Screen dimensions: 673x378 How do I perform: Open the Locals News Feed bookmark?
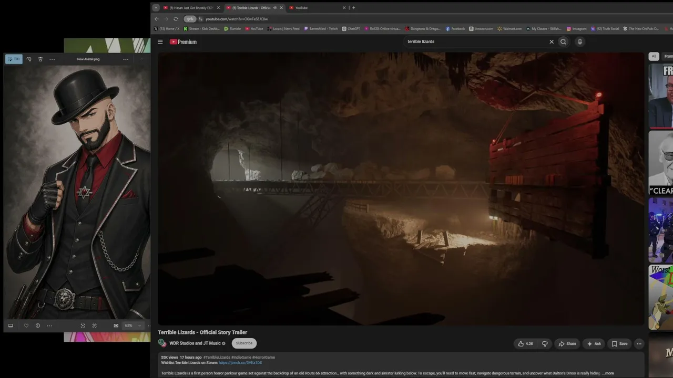(x=283, y=29)
